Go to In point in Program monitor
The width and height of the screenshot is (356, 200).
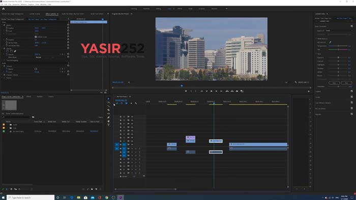coord(201,91)
